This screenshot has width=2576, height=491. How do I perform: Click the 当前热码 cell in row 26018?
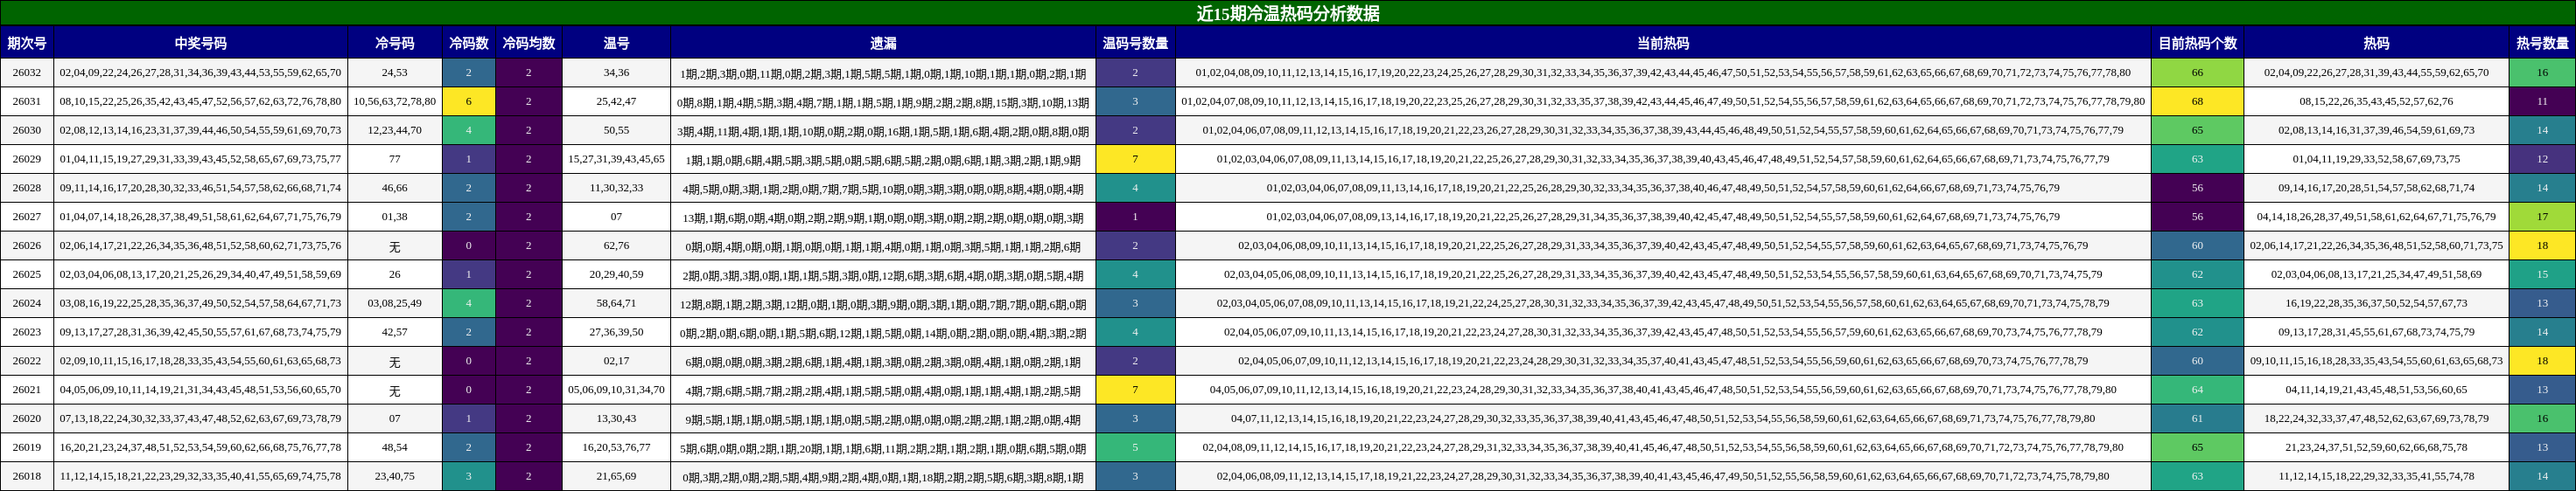point(1663,477)
